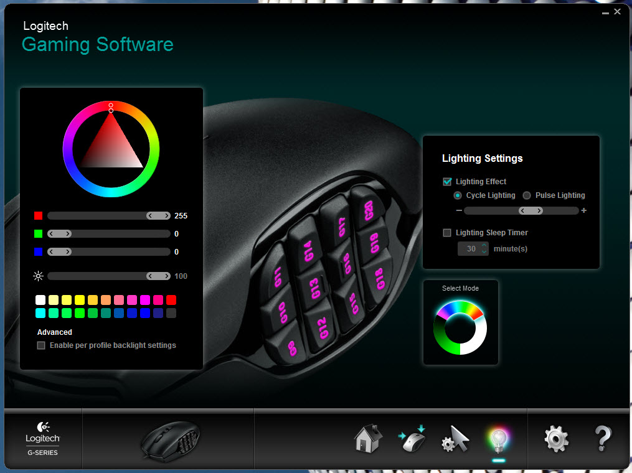This screenshot has width=632, height=473.
Task: Close the Logitech Gaming Software window
Action: click(618, 12)
